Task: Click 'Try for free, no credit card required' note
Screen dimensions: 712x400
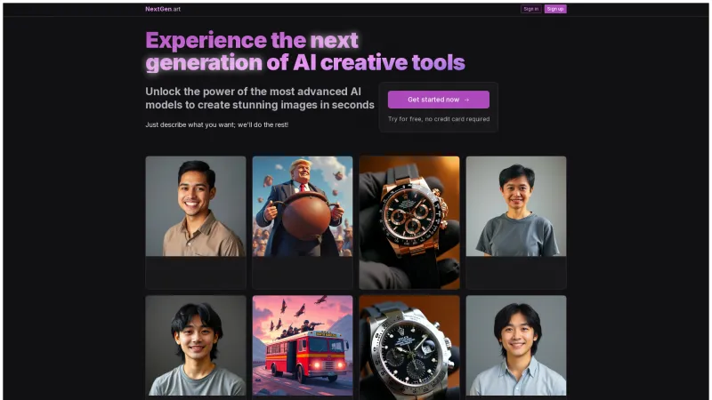Action: pyautogui.click(x=439, y=119)
